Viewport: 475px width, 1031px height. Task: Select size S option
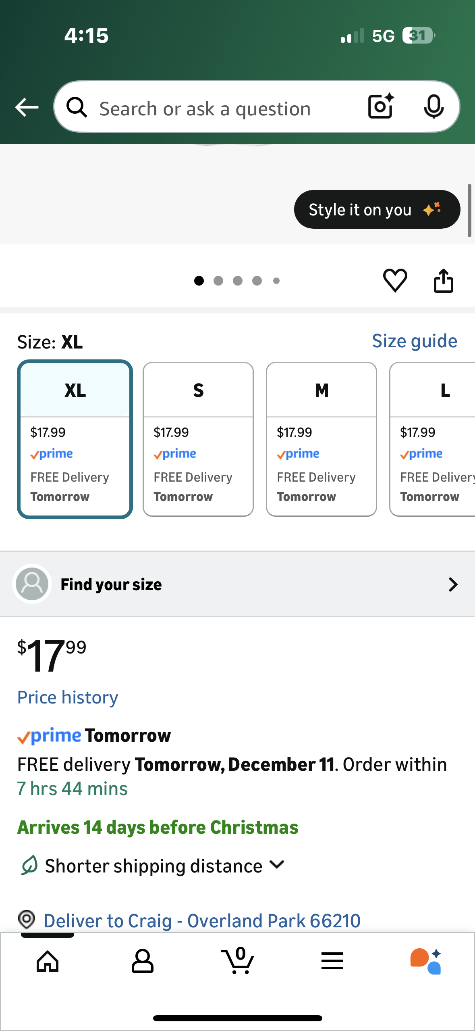198,439
